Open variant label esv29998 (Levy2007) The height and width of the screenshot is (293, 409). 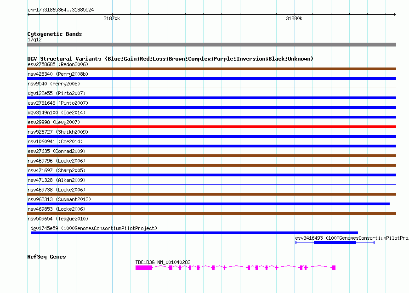click(54, 122)
